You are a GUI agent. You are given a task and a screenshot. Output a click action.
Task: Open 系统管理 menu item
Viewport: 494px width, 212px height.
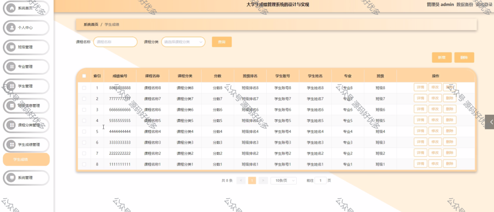(26, 177)
